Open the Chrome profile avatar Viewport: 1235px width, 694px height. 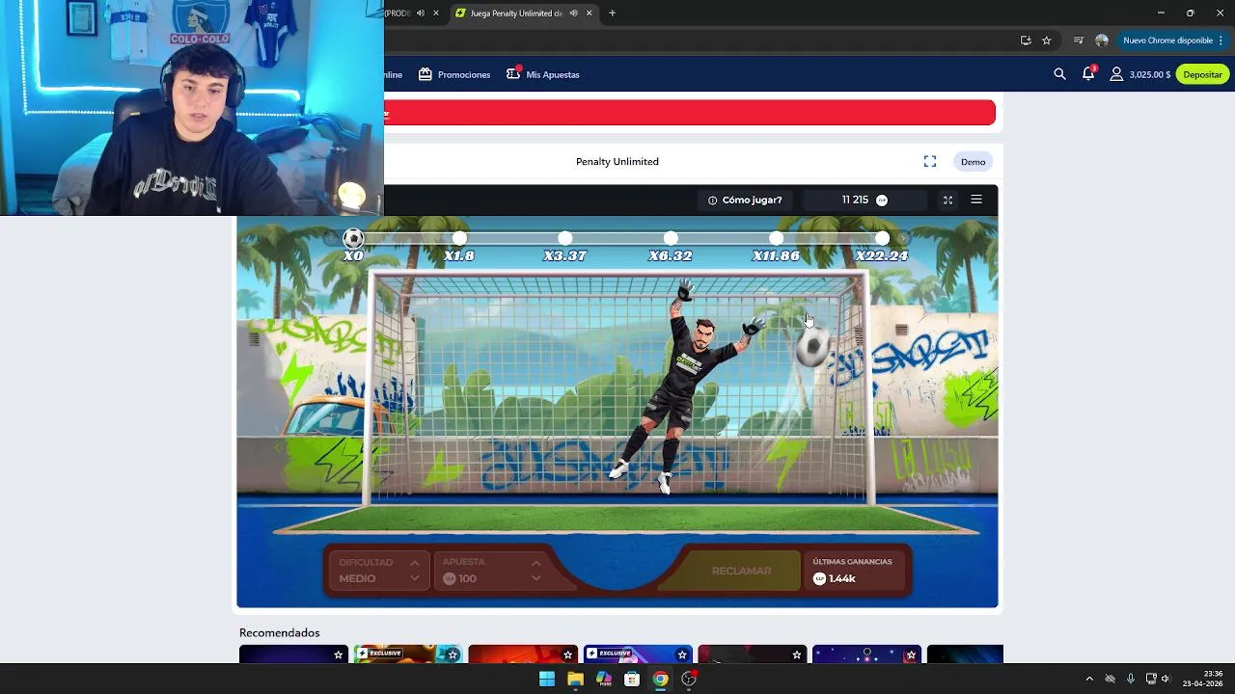pos(1102,40)
